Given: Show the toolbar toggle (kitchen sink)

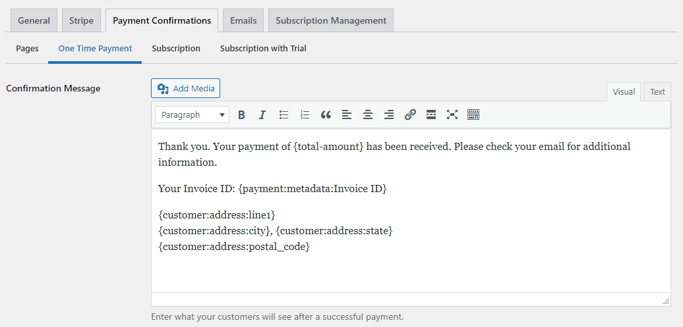Looking at the screenshot, I should click(x=473, y=114).
